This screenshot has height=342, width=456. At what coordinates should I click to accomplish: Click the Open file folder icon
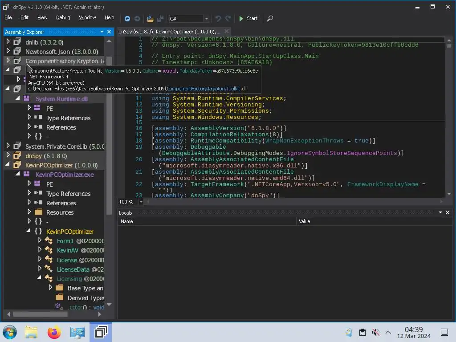click(x=150, y=19)
